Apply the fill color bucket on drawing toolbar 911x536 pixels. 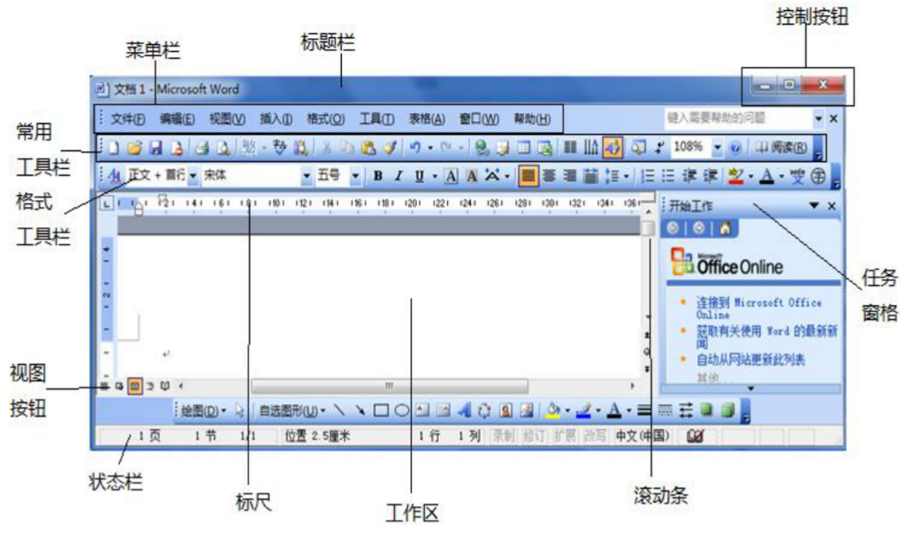pyautogui.click(x=552, y=410)
